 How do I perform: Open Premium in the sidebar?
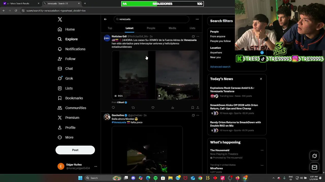(x=68, y=118)
